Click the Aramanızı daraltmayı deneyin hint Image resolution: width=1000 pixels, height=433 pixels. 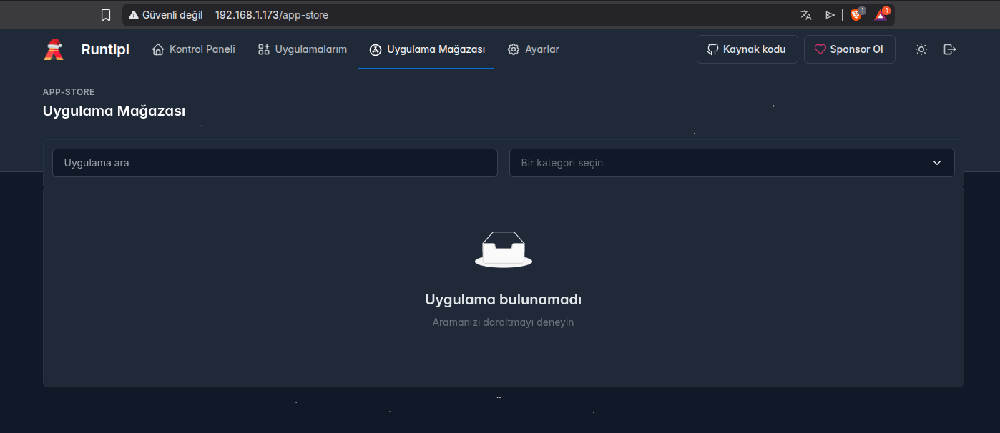(503, 322)
